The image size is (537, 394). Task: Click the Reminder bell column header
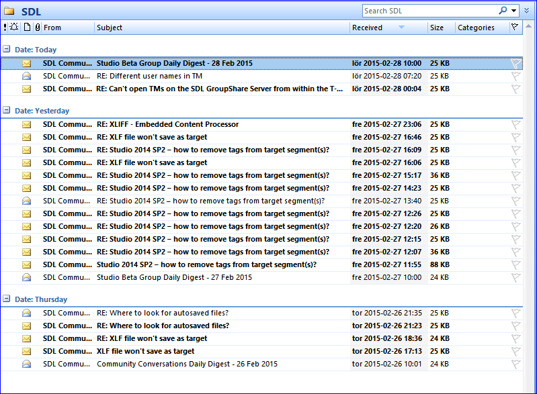click(x=15, y=28)
